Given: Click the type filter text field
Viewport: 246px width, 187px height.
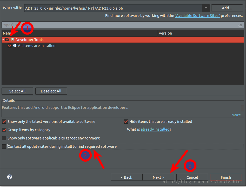Looking at the screenshot, I should tap(123, 25).
